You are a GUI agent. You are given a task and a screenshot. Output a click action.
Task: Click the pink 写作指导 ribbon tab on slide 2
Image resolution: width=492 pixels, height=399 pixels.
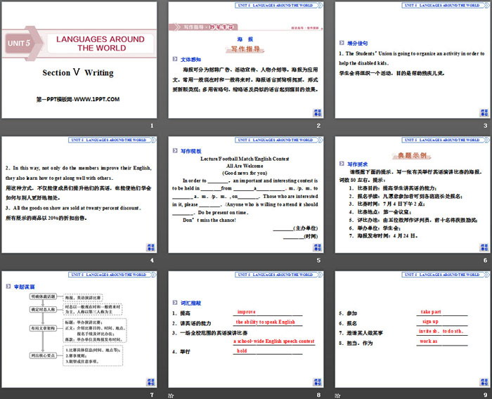[x=203, y=27]
